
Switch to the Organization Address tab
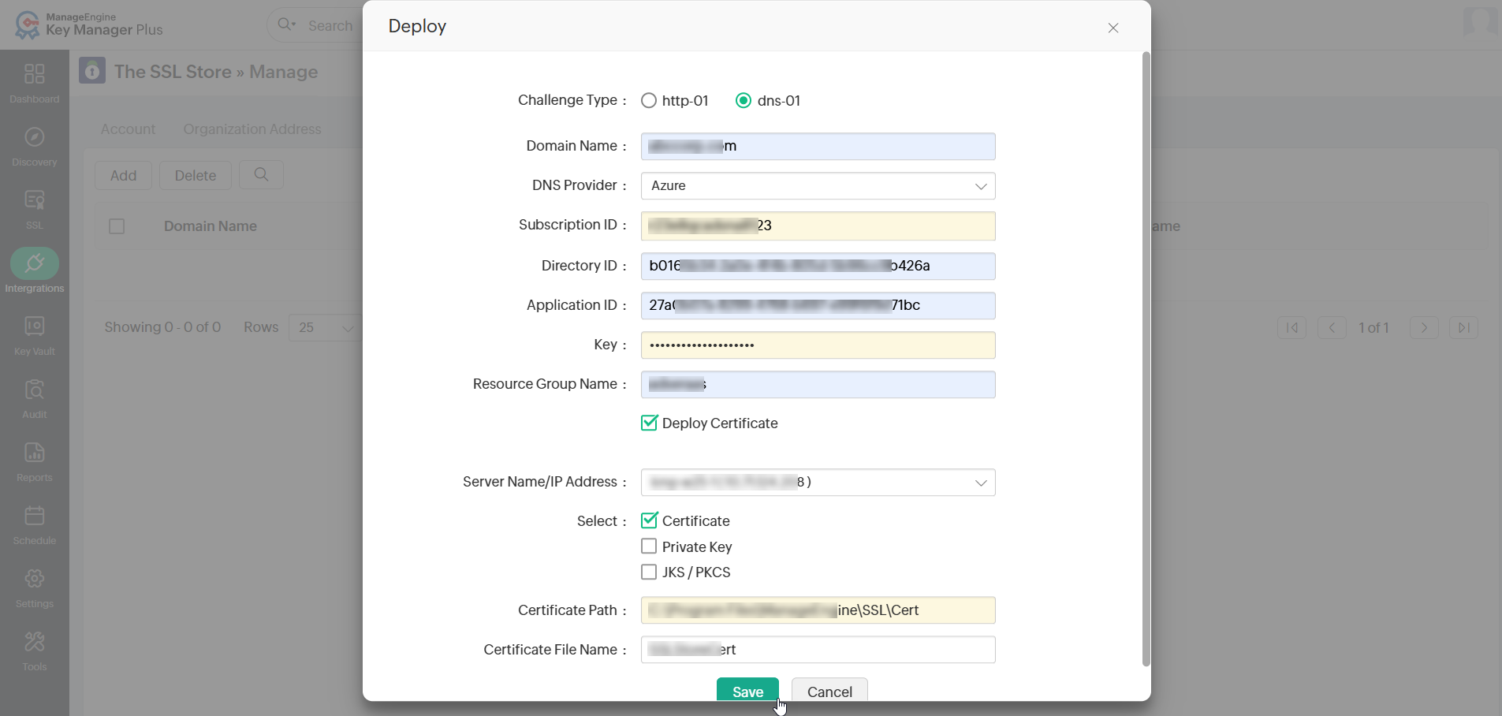click(x=252, y=129)
